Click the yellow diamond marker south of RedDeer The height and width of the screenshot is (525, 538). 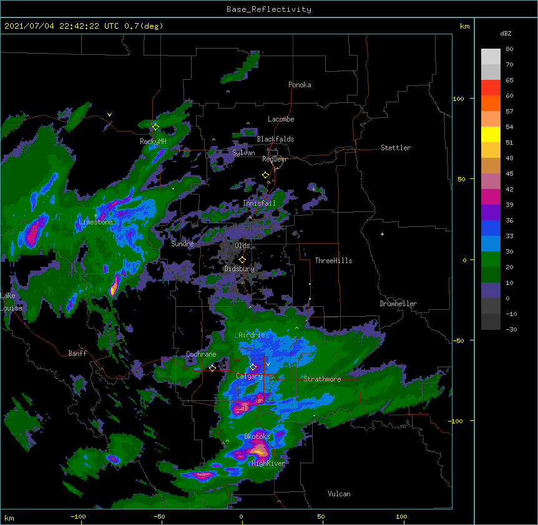(x=265, y=175)
